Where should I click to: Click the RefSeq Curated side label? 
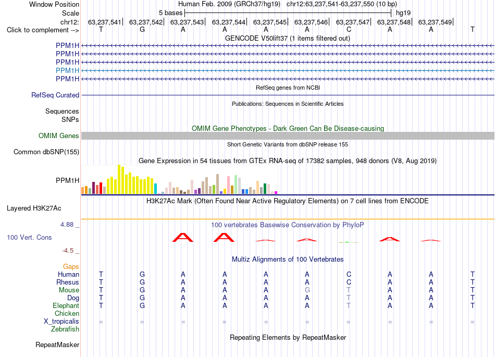(x=55, y=95)
